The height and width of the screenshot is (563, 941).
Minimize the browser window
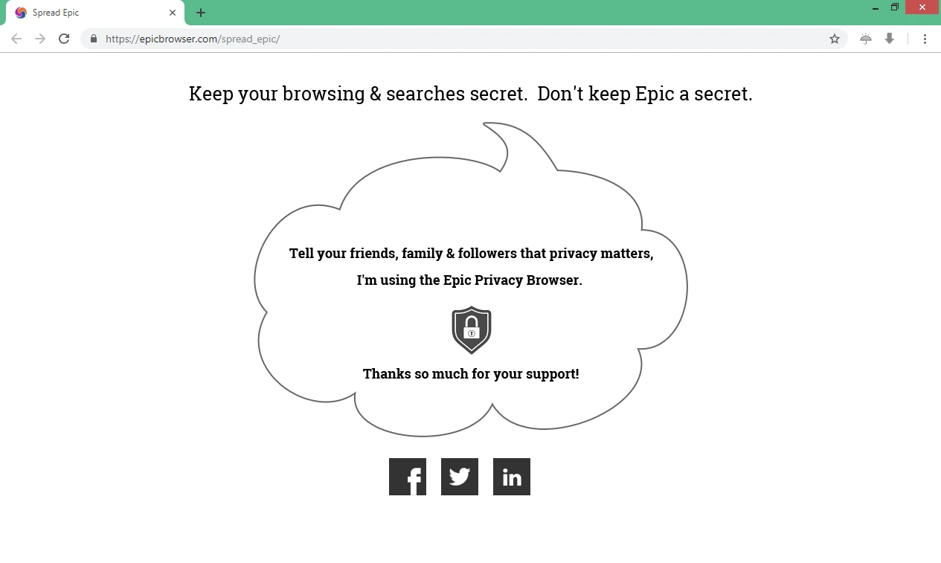876,7
